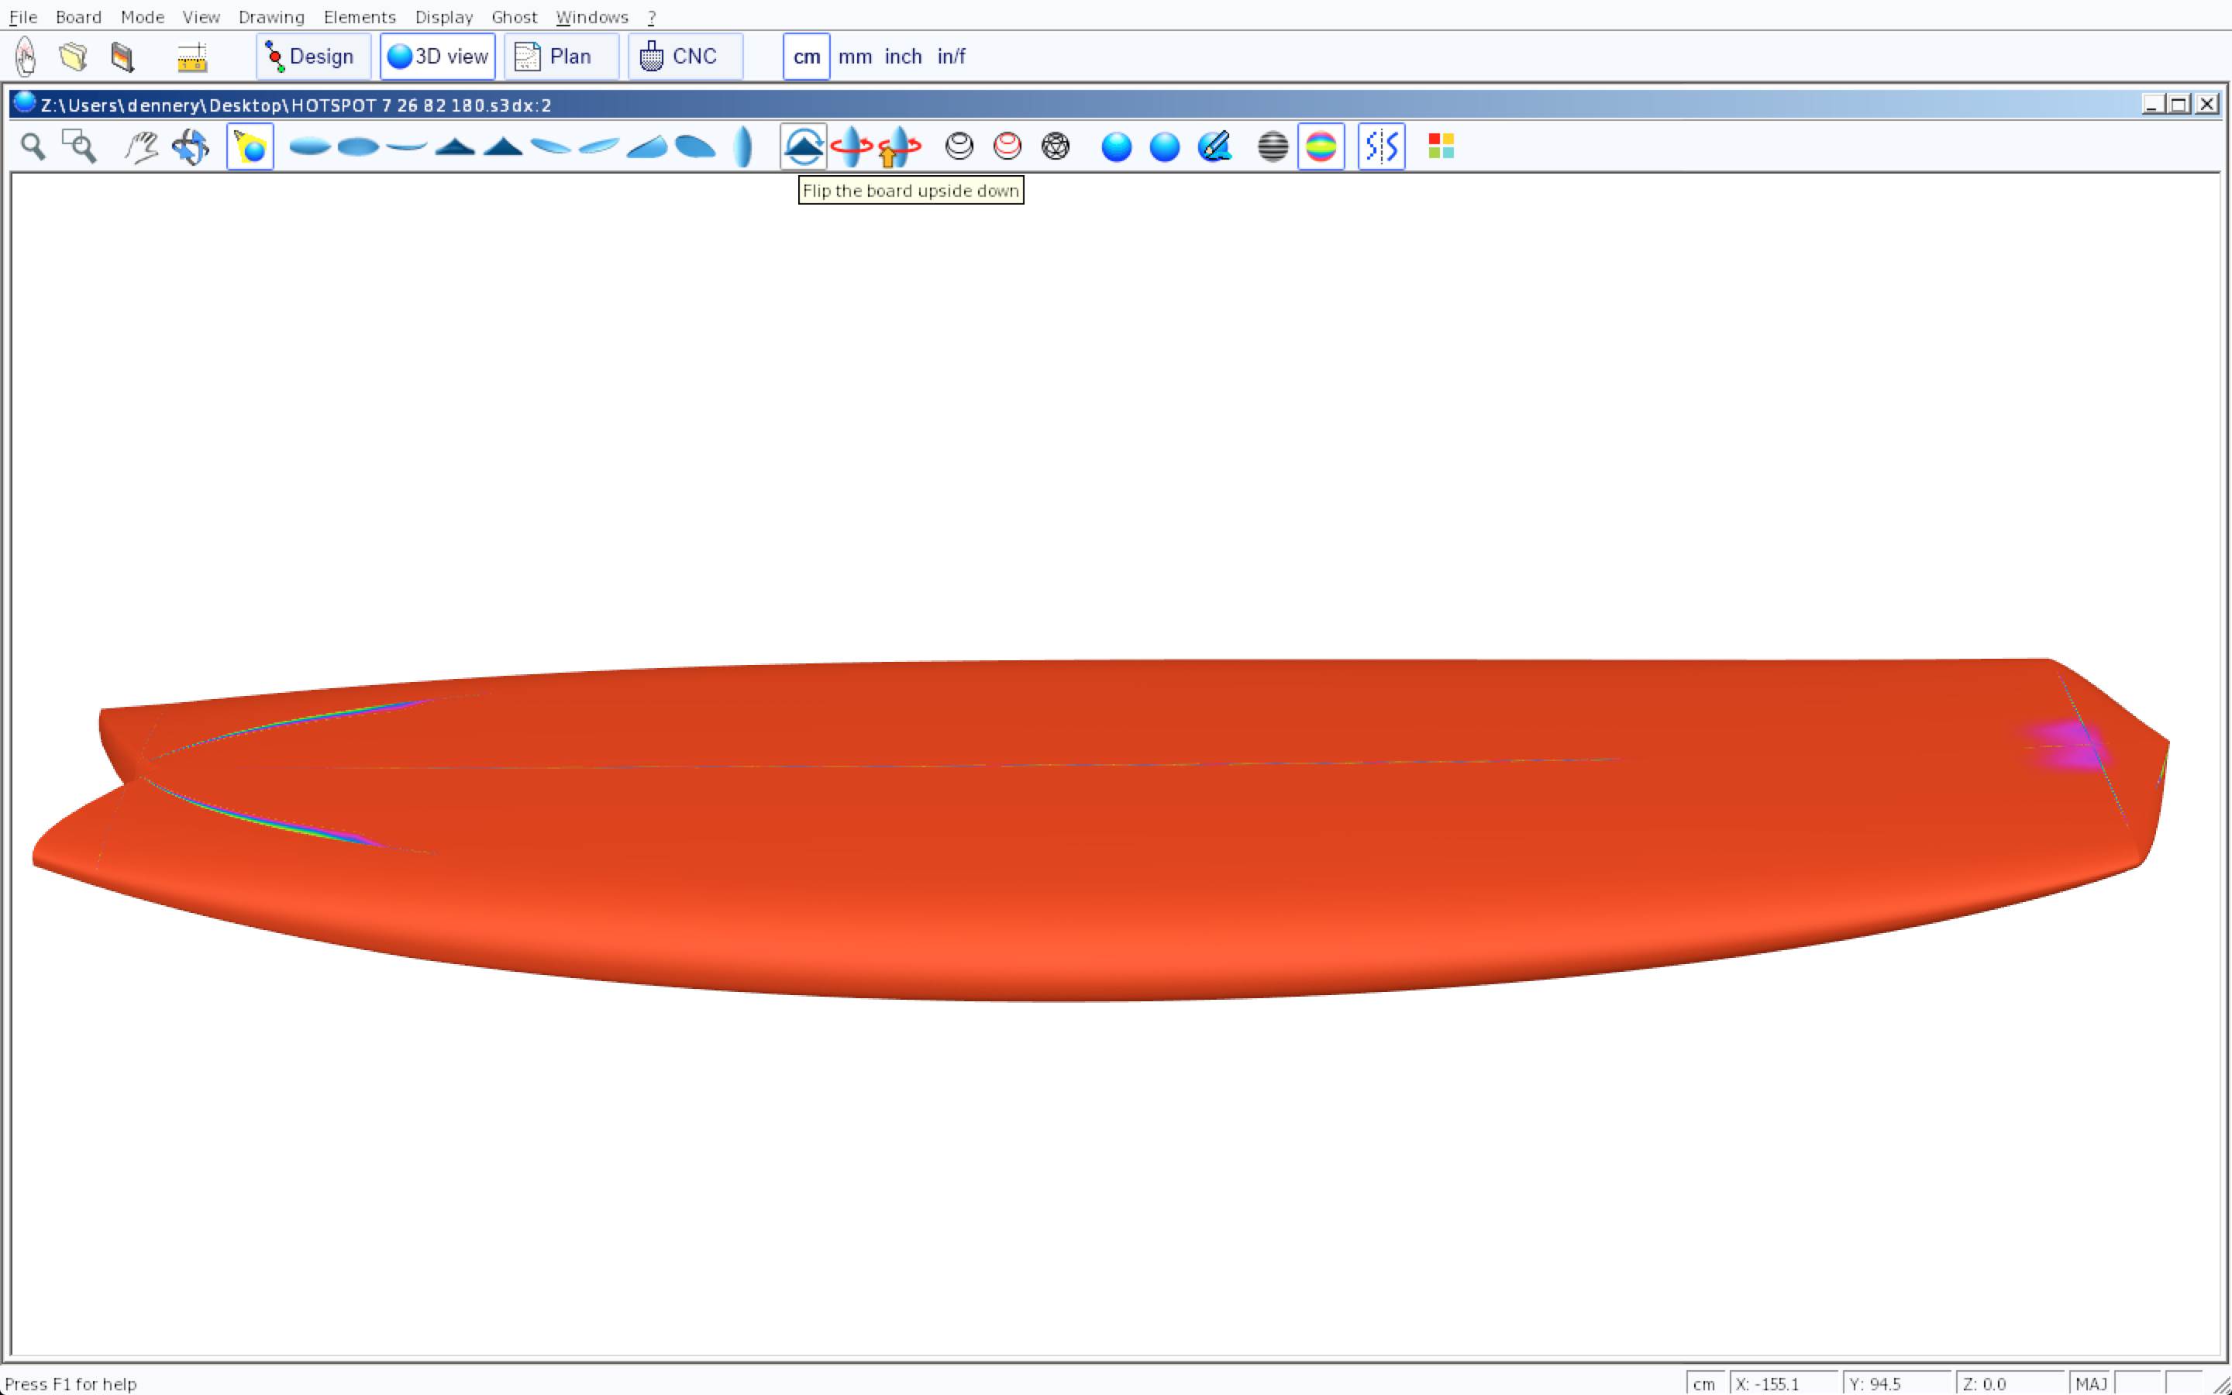Open the four-color squares palette icon
2232x1395 pixels.
(1441, 146)
